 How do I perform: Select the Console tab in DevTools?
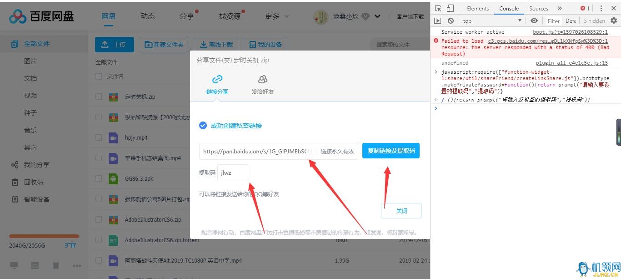point(509,8)
